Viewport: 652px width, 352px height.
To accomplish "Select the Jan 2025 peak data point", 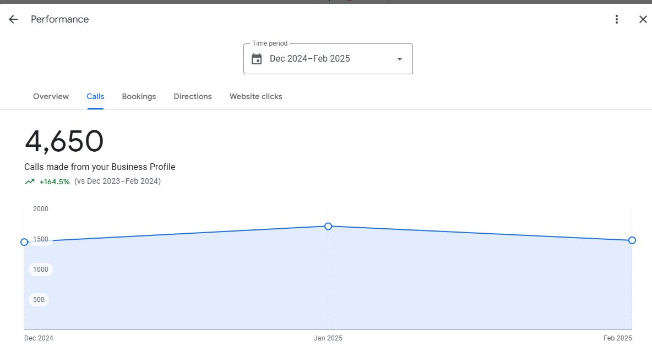I will click(328, 226).
